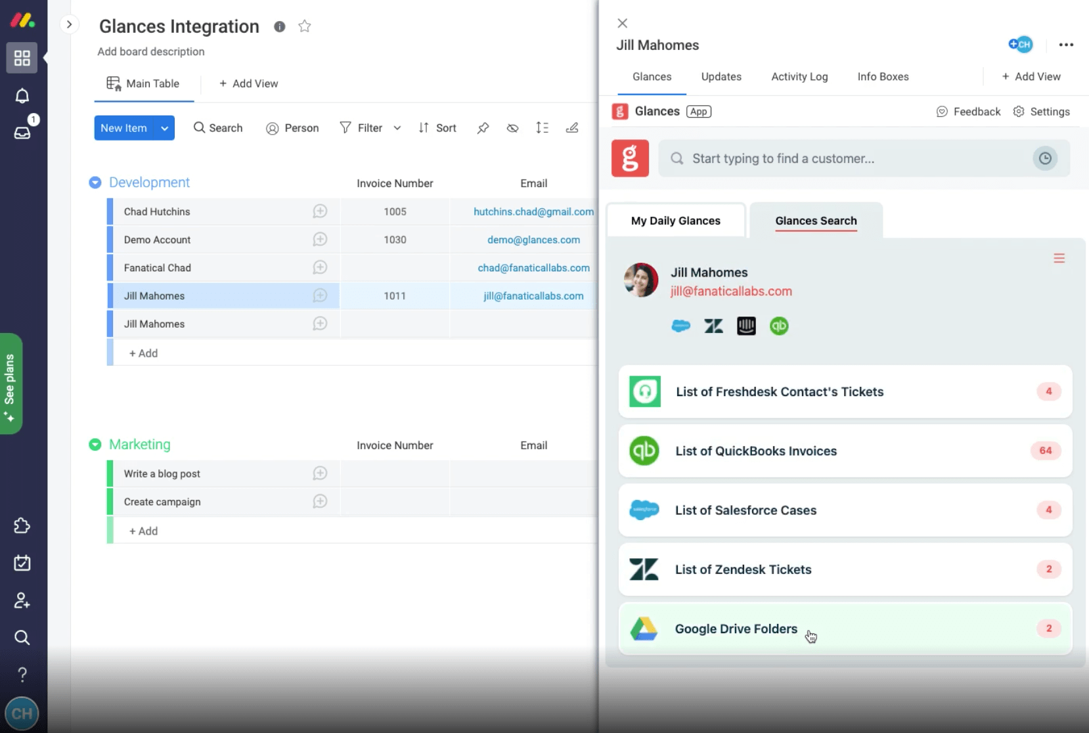Click the Salesforce cloud icon under Jill
The width and height of the screenshot is (1089, 733).
pyautogui.click(x=681, y=326)
